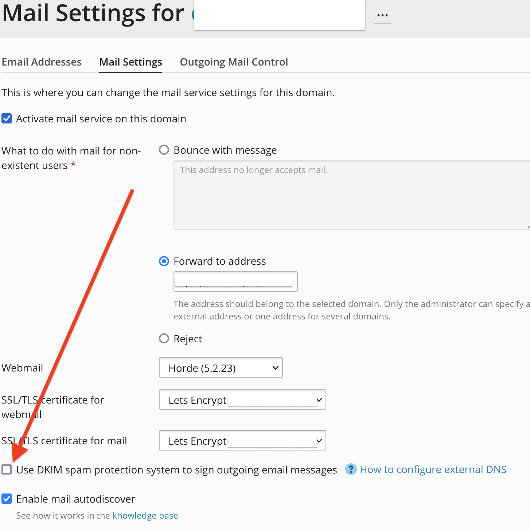Open How to configure external DNS link
The width and height of the screenshot is (530, 531).
[x=433, y=469]
